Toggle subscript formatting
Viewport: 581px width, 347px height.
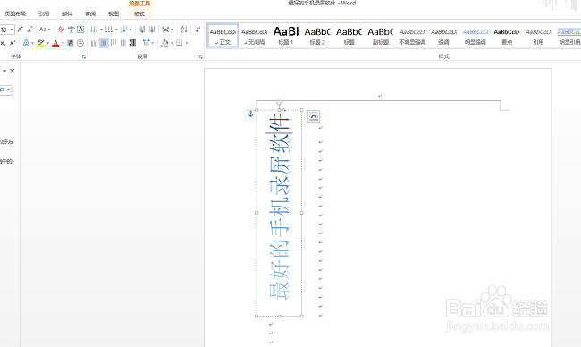[x=3, y=43]
